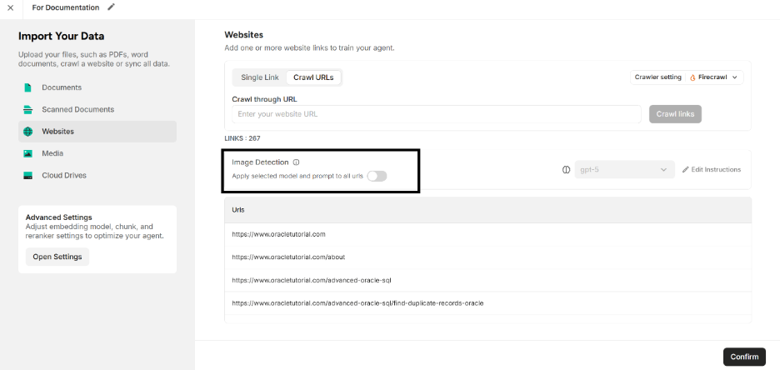Screen dimensions: 780x370
Task: Select the Documents file icon
Action: pos(27,87)
